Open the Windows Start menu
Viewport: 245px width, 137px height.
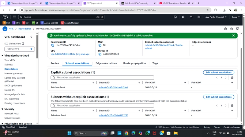pyautogui.click(x=70, y=133)
